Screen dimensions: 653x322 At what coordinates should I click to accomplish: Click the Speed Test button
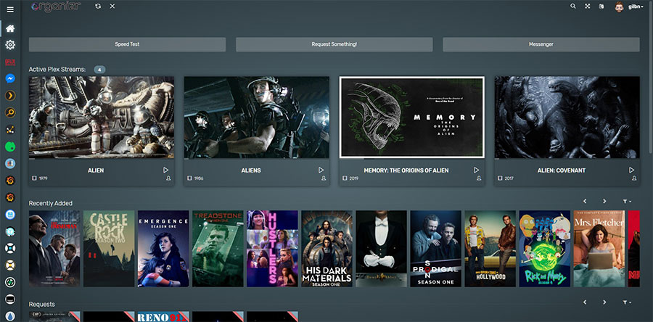(127, 44)
